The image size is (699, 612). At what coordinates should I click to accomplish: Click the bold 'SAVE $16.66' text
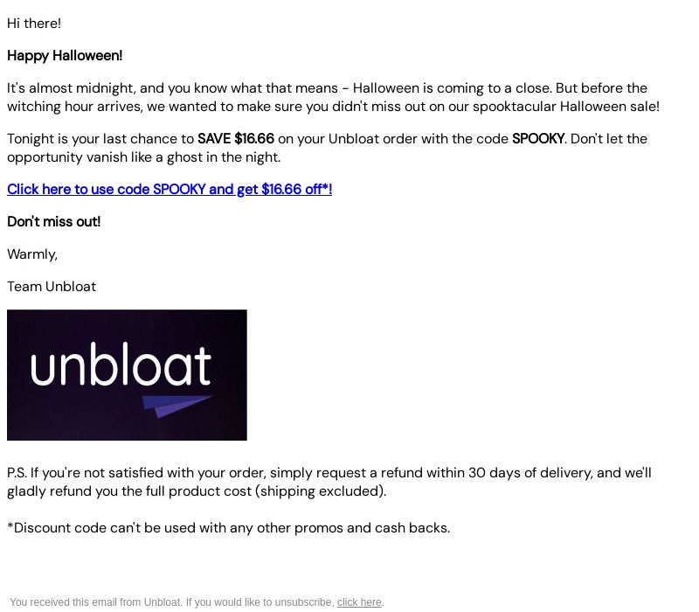tap(236, 139)
